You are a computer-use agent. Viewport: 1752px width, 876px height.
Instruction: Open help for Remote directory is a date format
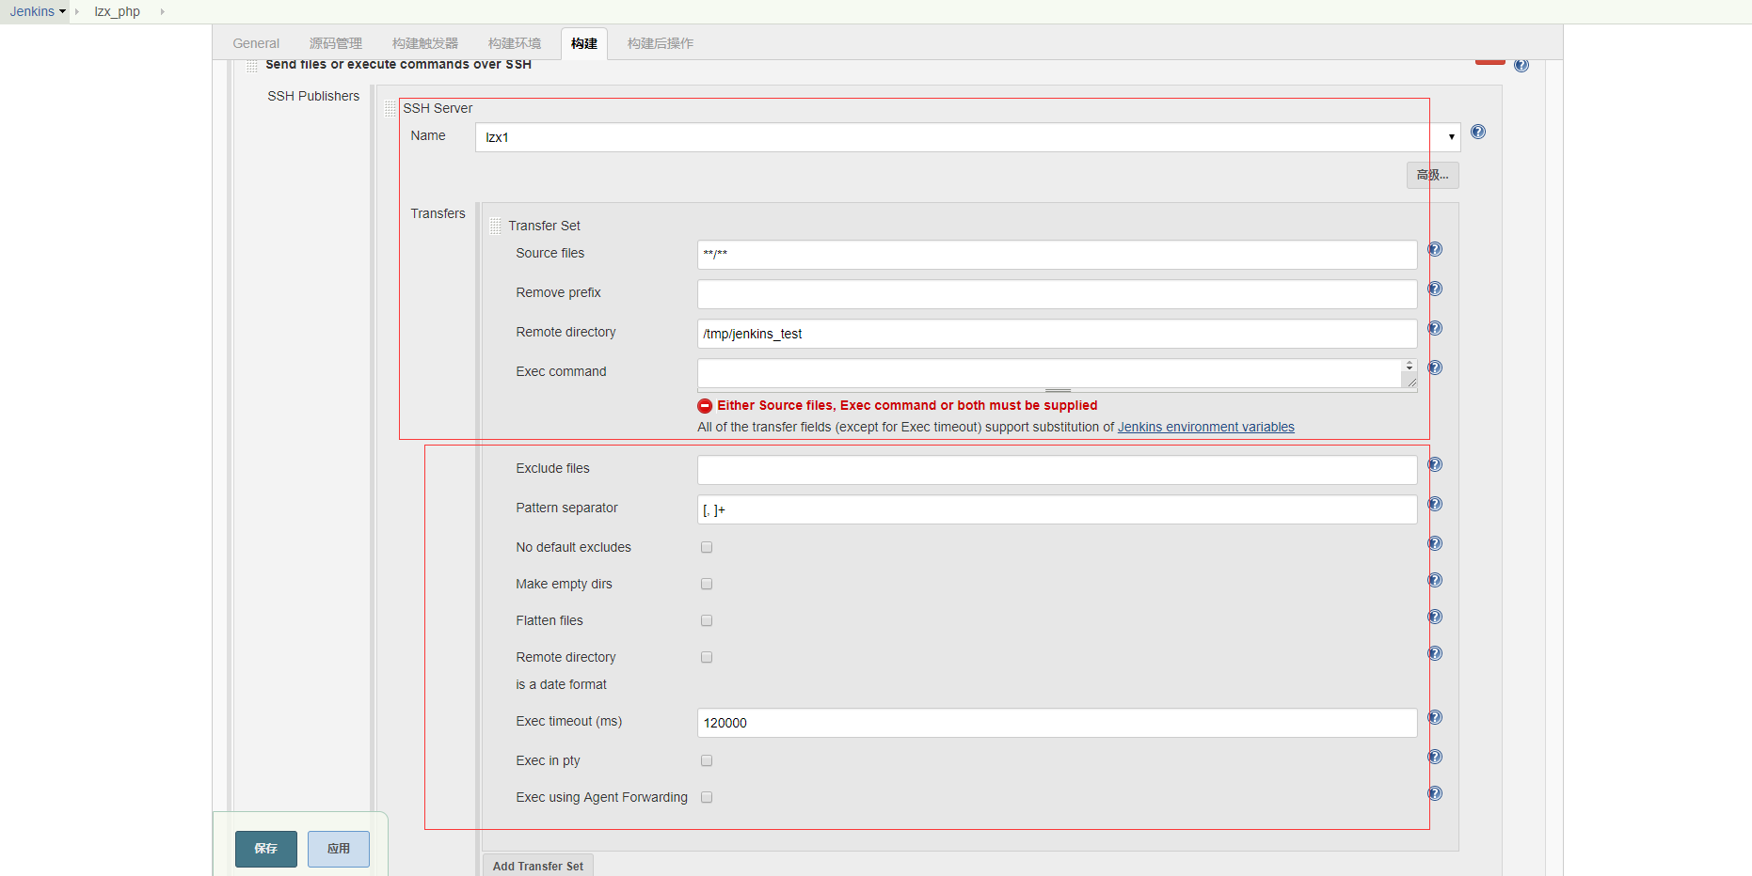tap(1435, 653)
